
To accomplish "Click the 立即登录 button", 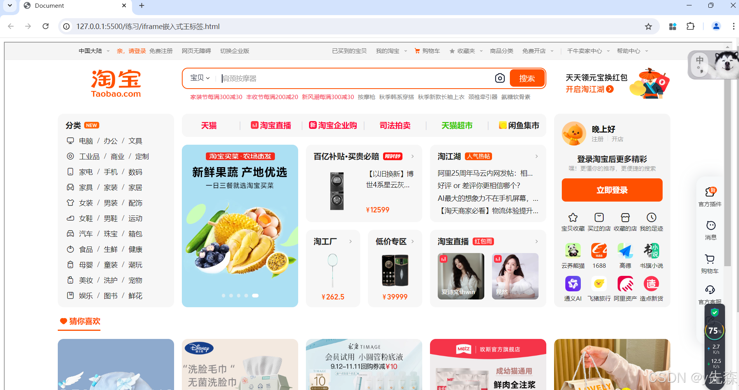I will click(612, 190).
